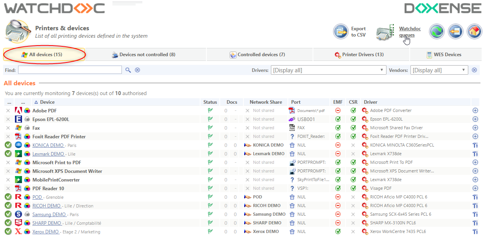The height and width of the screenshot is (244, 484).
Task: Click plus icon for Adobe PDF row
Action: [x=475, y=111]
